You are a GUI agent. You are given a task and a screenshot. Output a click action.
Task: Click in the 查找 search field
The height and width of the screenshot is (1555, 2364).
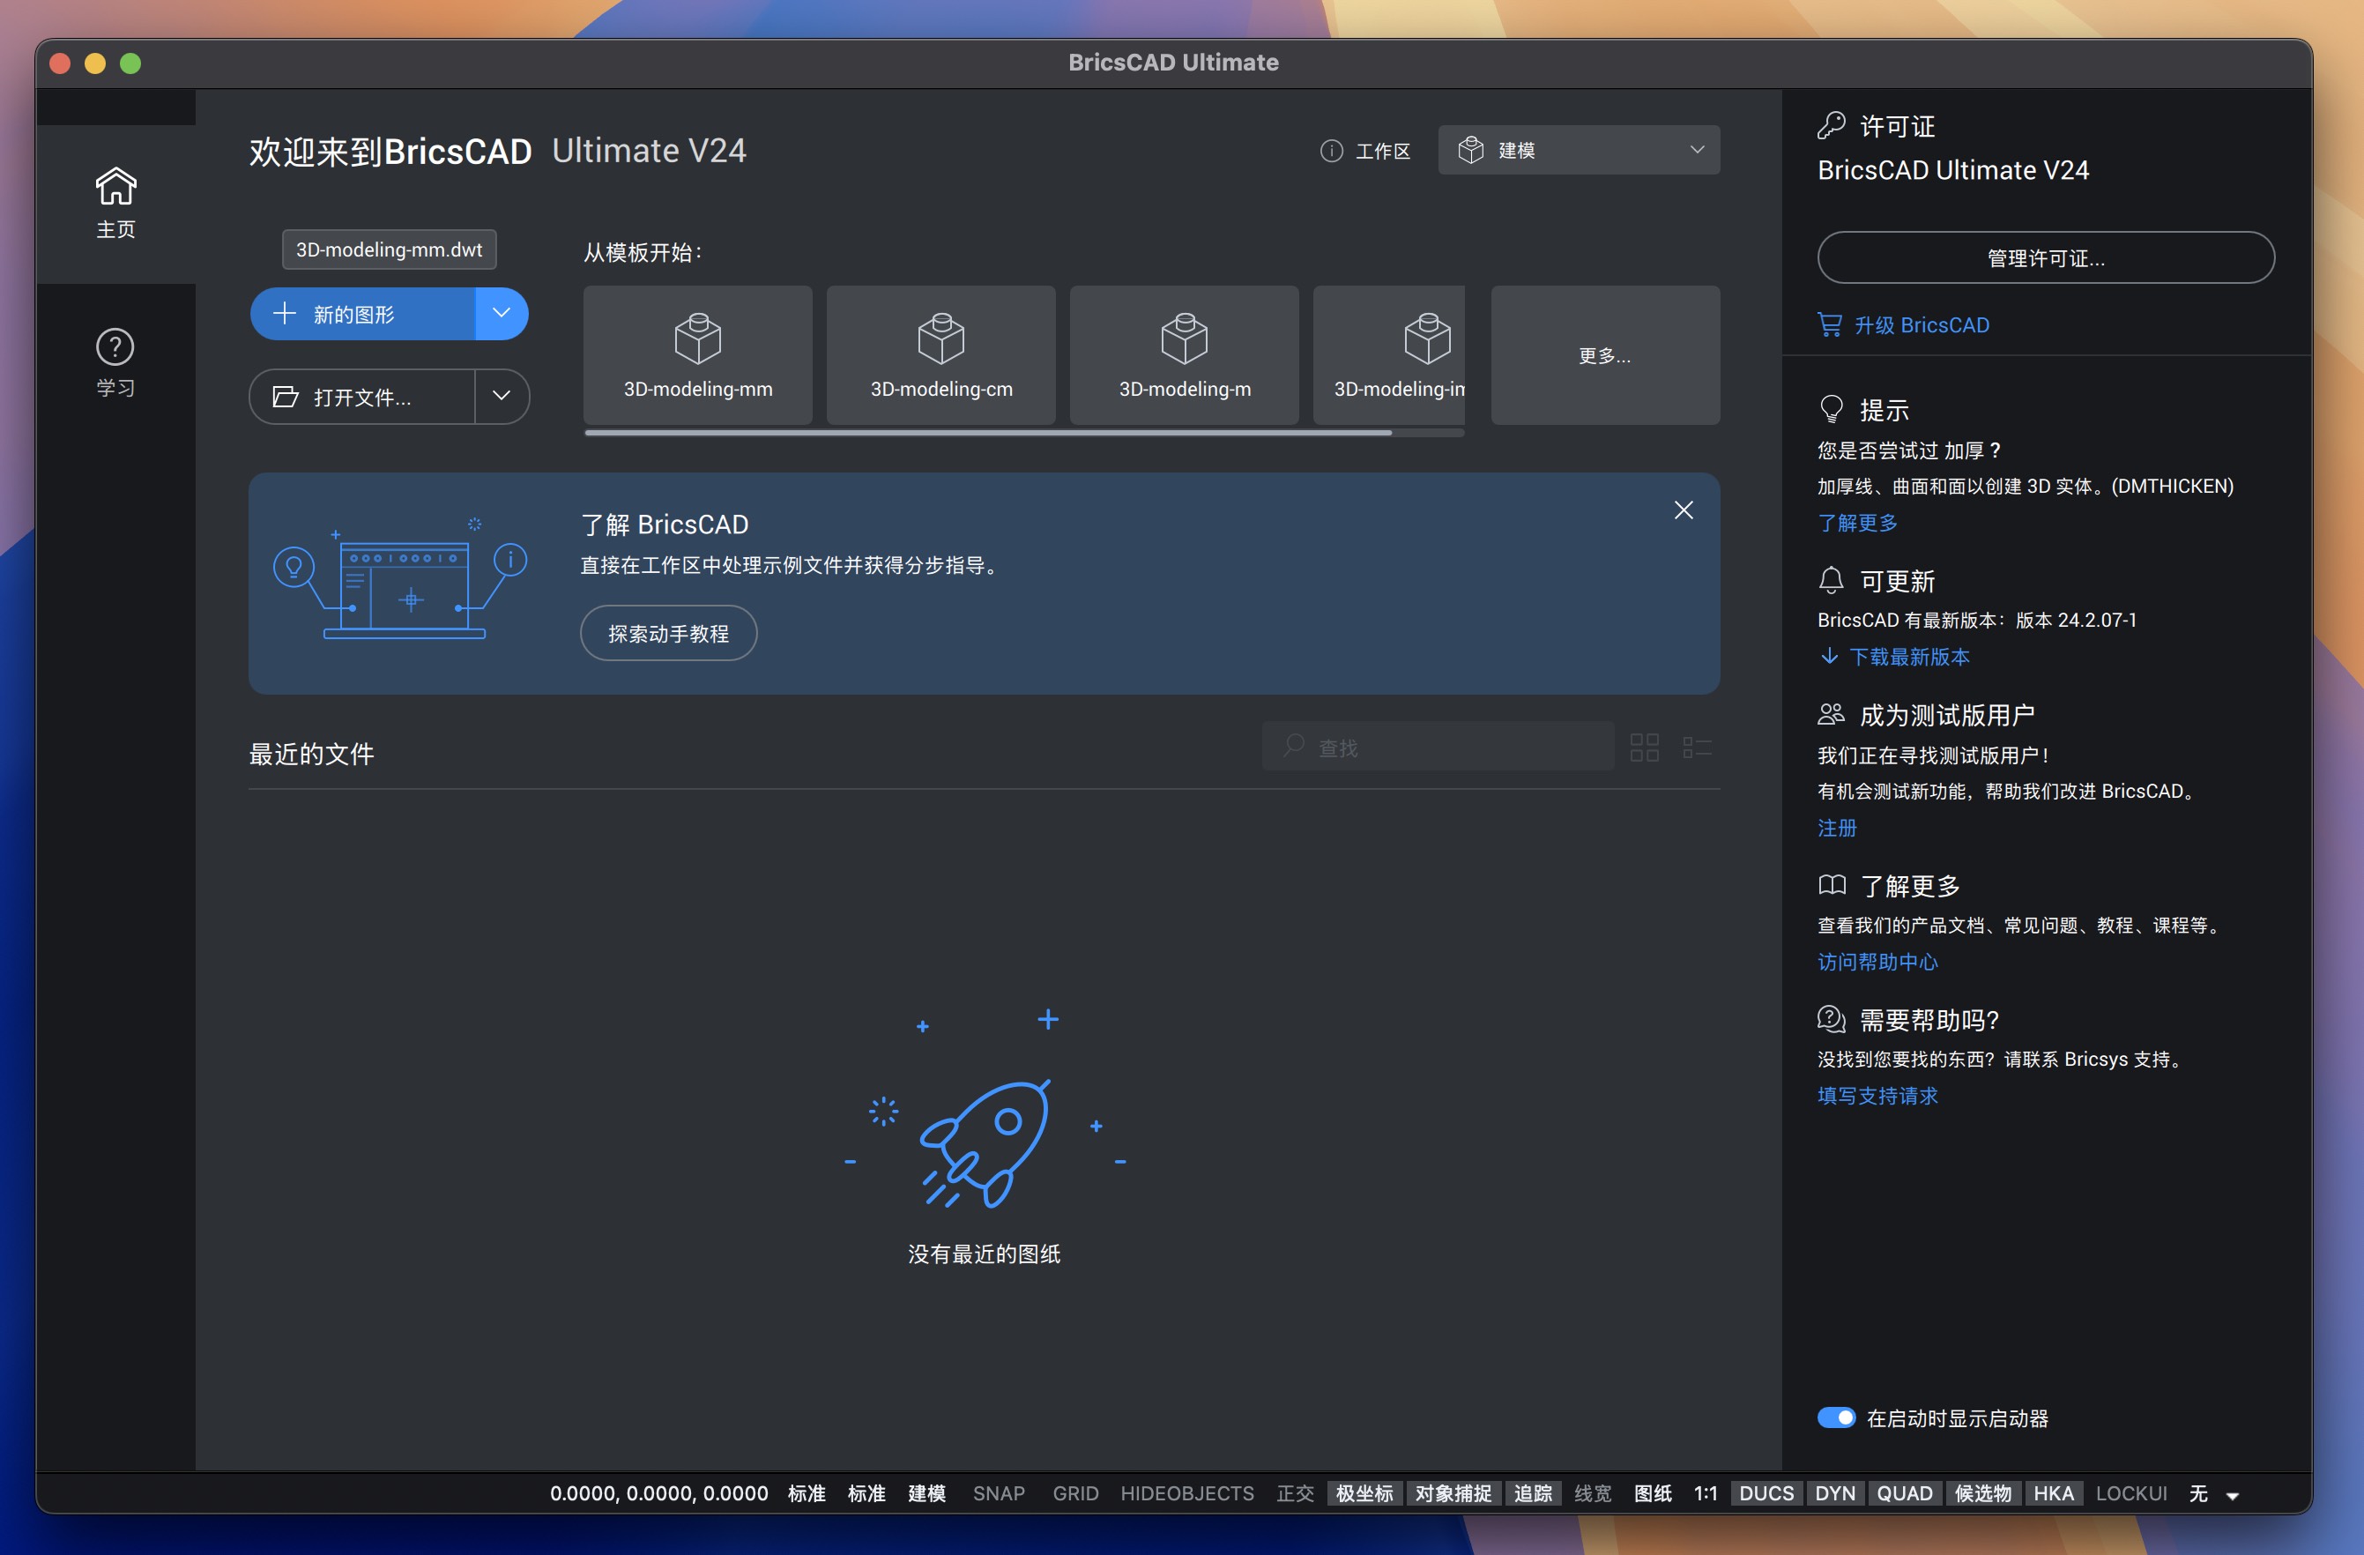[1438, 746]
